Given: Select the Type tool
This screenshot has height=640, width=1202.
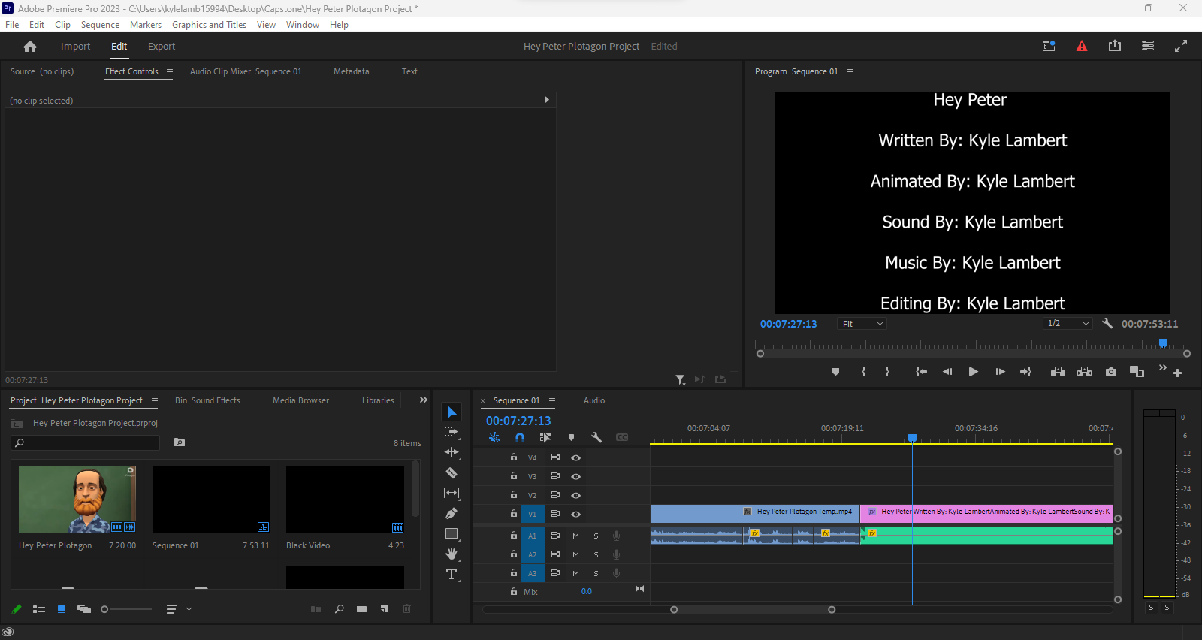Looking at the screenshot, I should [x=452, y=575].
